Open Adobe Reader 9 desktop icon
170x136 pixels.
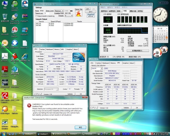click(x=5, y=71)
